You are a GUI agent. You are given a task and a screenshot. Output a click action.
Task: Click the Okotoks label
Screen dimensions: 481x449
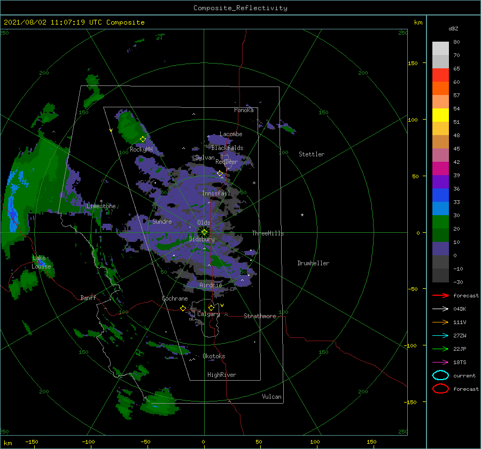coord(214,356)
